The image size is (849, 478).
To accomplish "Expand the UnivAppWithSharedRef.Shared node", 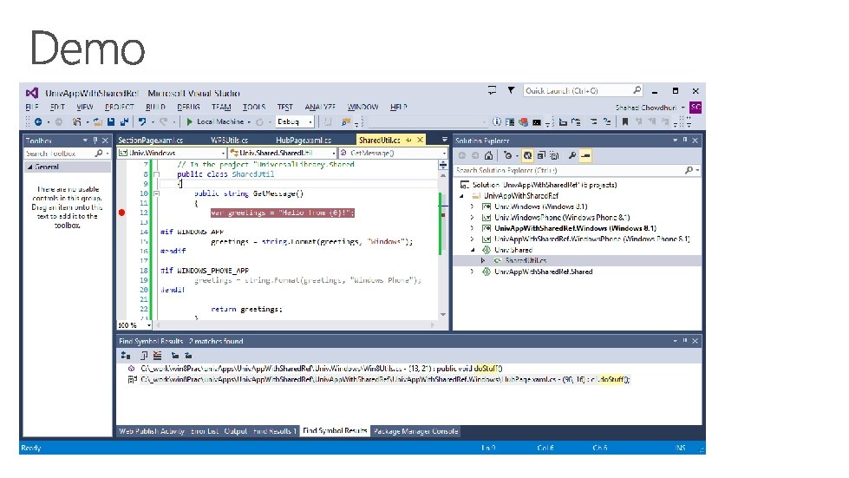I will click(x=472, y=272).
